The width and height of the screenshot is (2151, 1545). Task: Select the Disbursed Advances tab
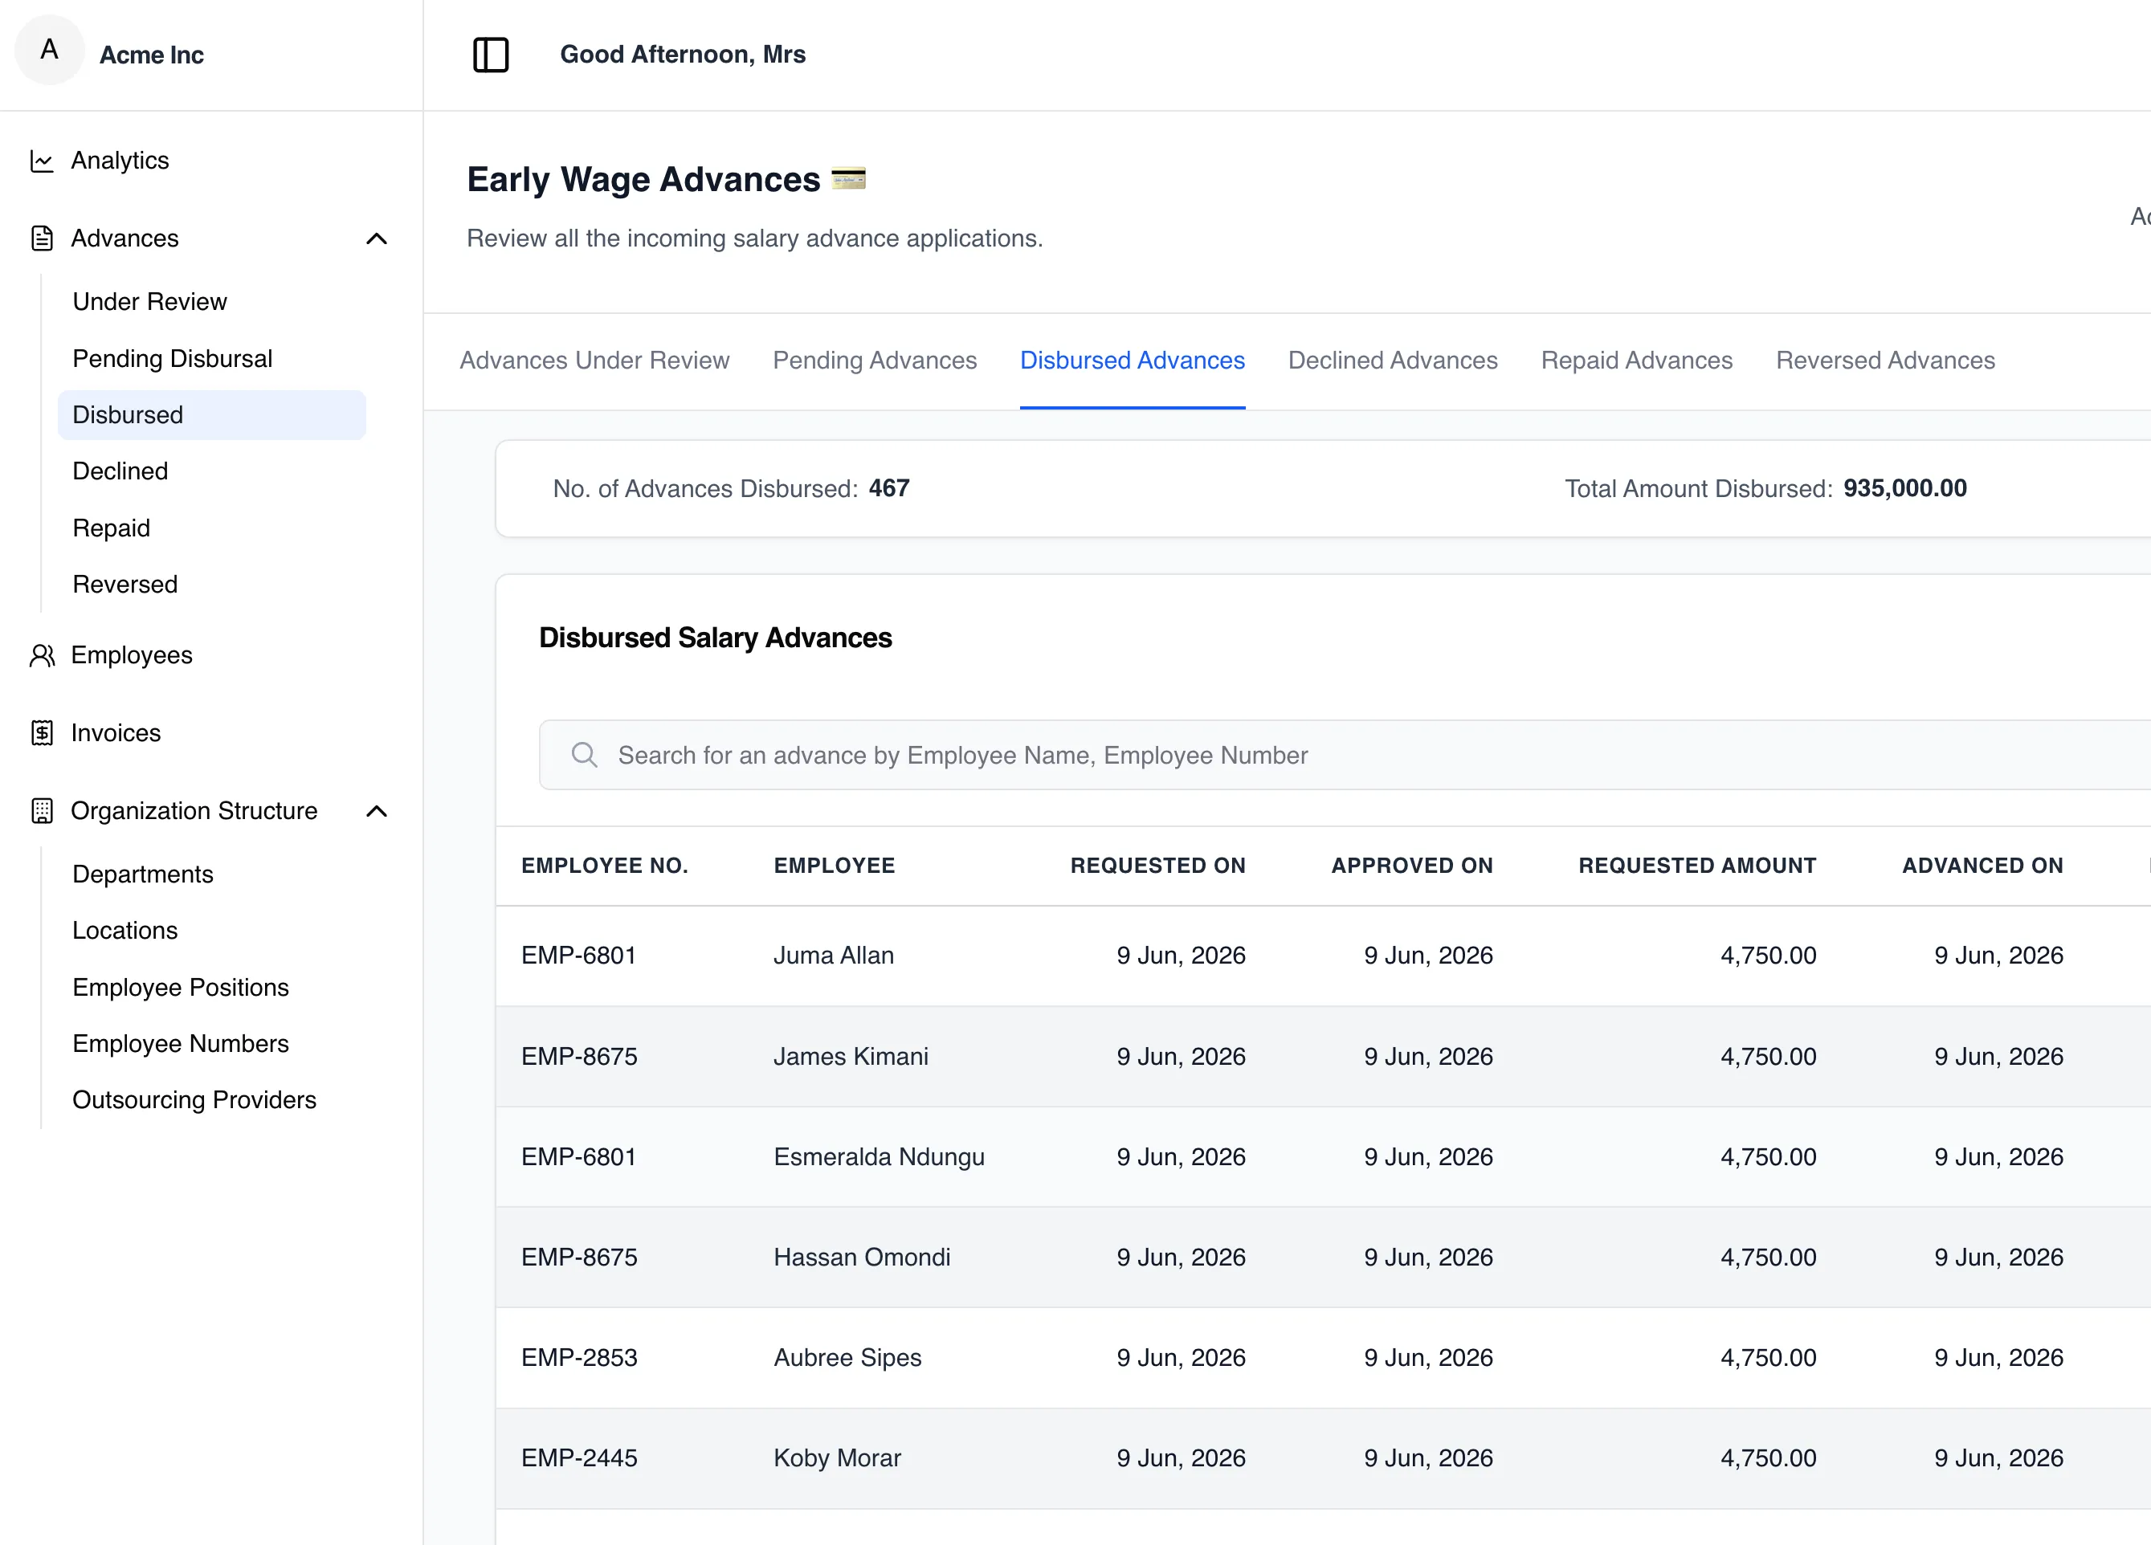1133,361
